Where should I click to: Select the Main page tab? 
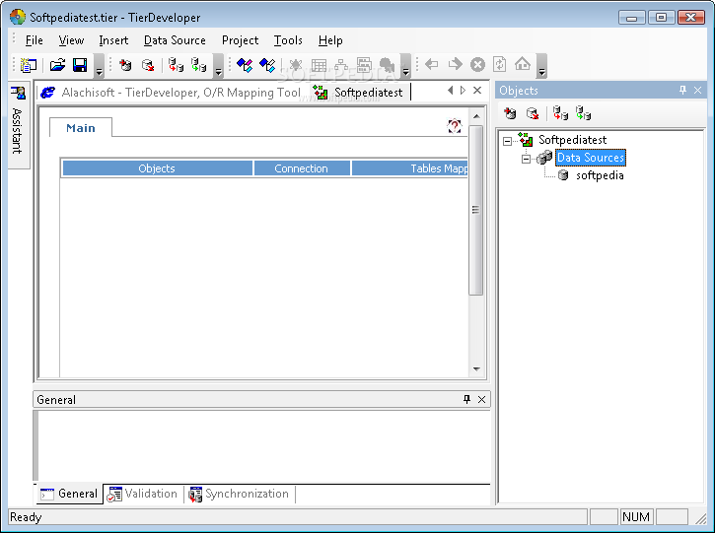click(x=81, y=128)
